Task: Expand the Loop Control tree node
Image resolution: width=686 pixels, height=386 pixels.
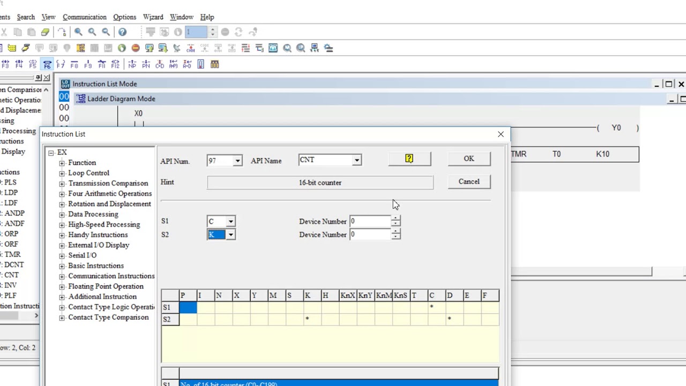Action: click(62, 173)
